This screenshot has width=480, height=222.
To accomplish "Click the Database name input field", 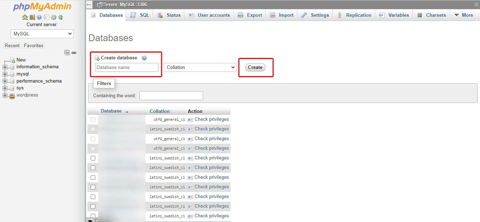I will pyautogui.click(x=127, y=67).
